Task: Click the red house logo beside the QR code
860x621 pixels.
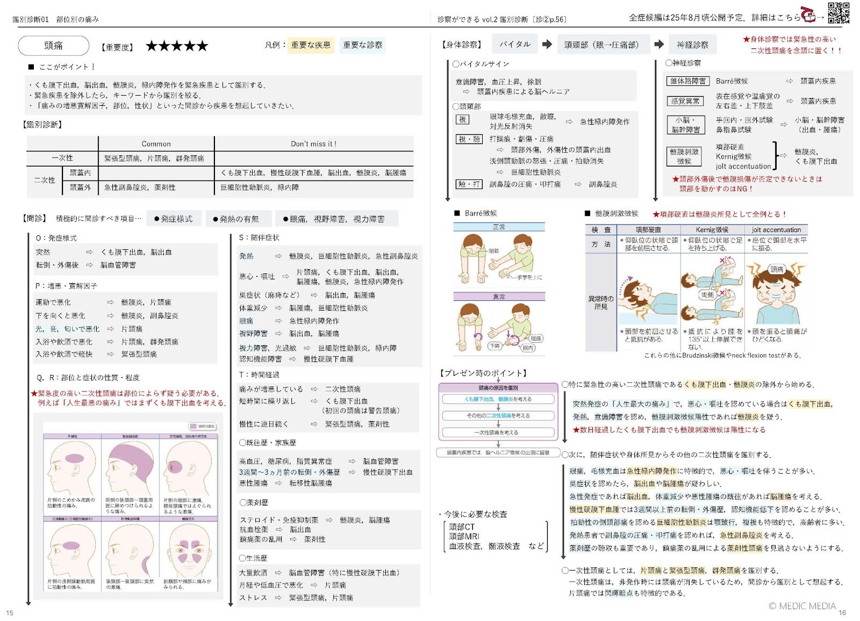Action: (x=808, y=15)
